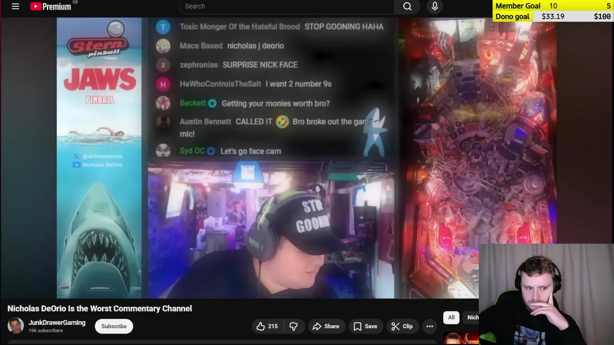Image resolution: width=614 pixels, height=345 pixels.
Task: Save video to a playlist
Action: tap(365, 326)
